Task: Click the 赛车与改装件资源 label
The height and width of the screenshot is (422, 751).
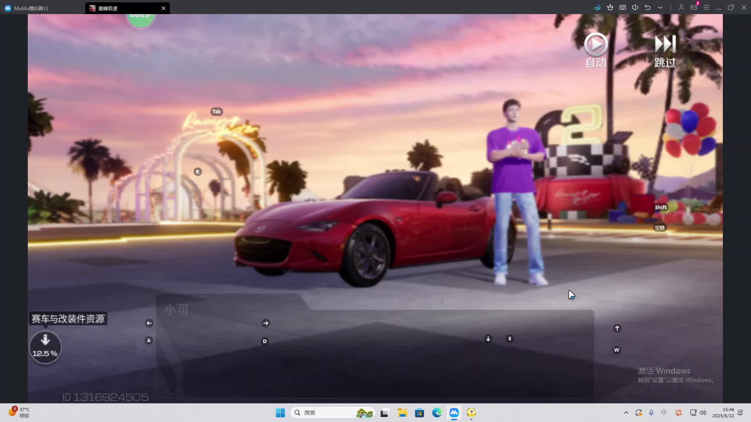Action: pos(68,319)
